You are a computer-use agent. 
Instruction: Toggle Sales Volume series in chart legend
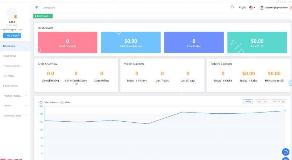[45, 102]
